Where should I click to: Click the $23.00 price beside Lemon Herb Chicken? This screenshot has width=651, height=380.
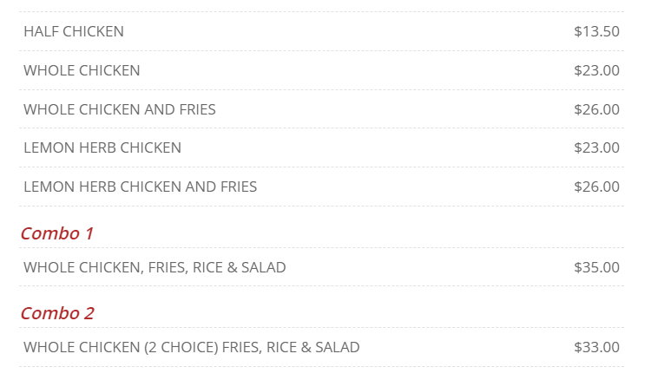click(x=596, y=148)
